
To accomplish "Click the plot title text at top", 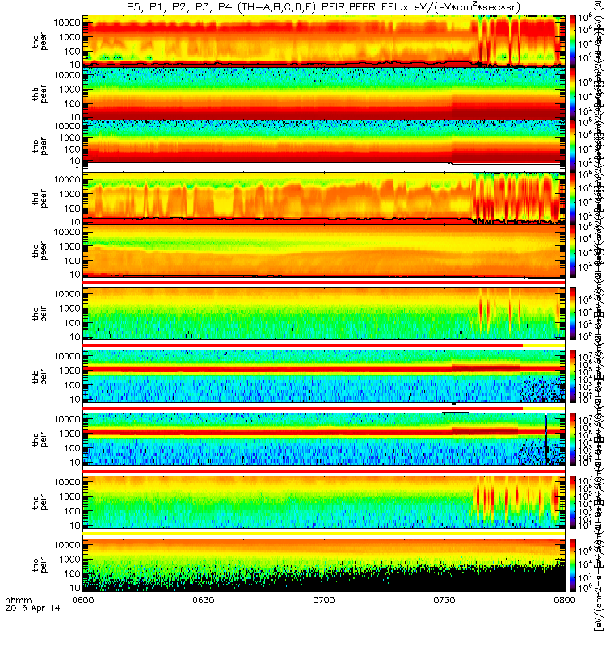I will point(323,7).
